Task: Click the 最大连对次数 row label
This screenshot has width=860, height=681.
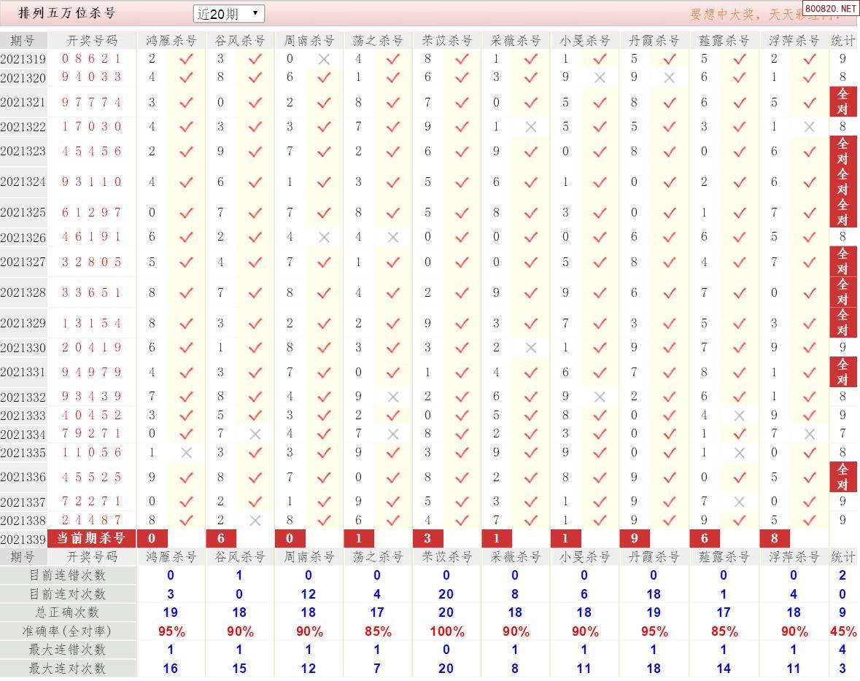Action: (x=67, y=669)
